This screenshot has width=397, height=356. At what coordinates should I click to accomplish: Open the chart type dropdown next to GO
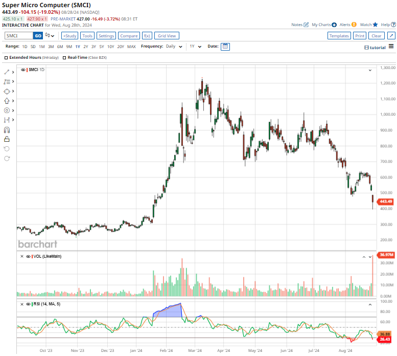coord(50,36)
